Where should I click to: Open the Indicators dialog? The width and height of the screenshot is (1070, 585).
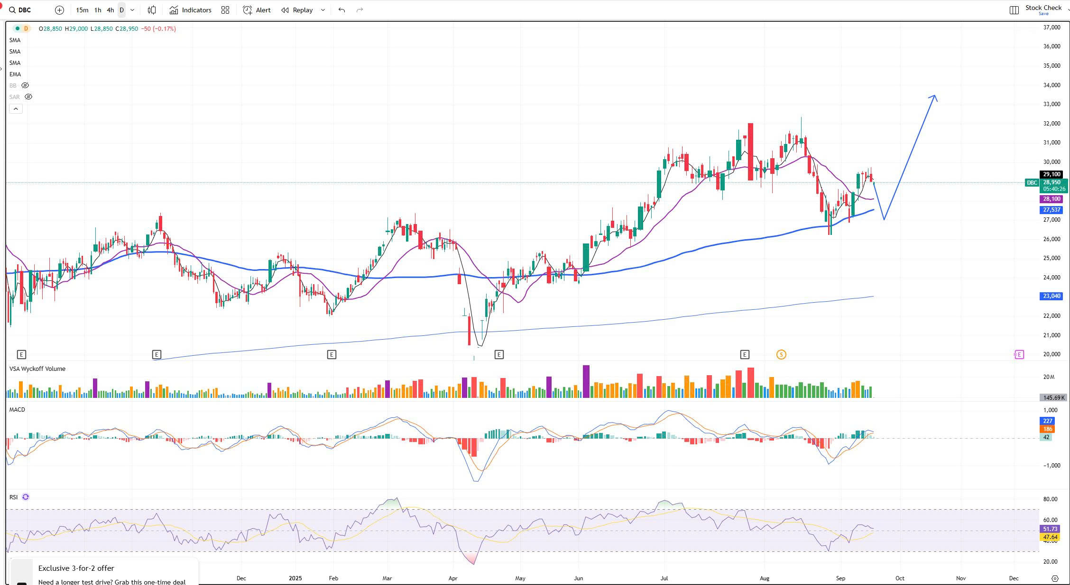(190, 10)
